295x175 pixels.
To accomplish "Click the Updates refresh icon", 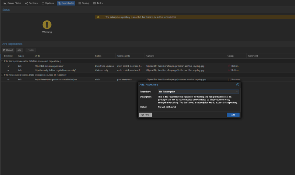I will click(43, 3).
